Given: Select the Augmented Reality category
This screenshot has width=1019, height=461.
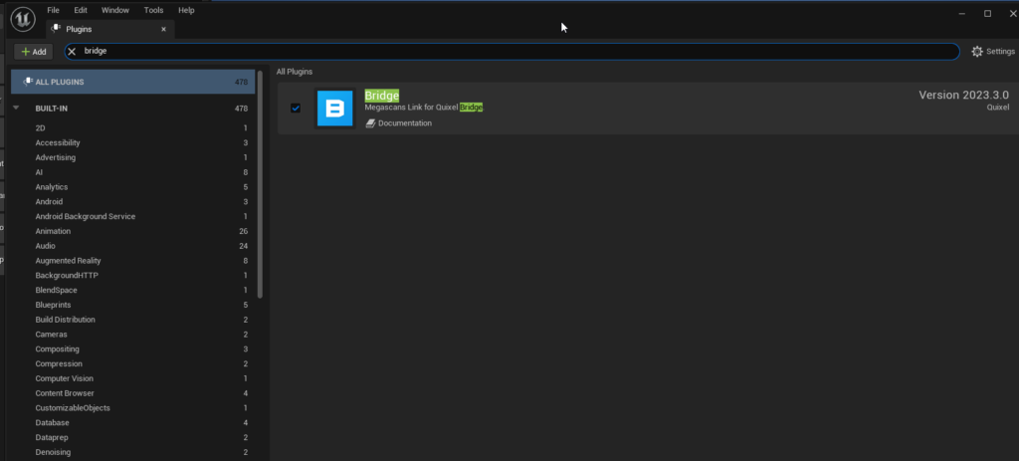Looking at the screenshot, I should pos(68,261).
